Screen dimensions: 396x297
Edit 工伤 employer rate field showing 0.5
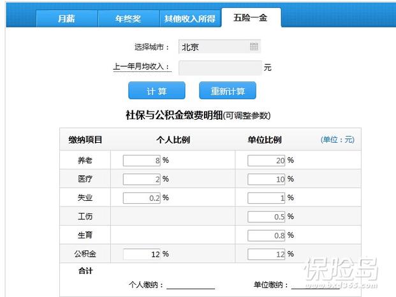[x=266, y=217]
